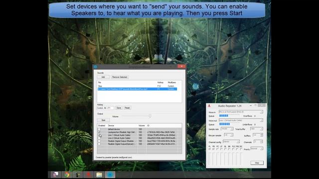Uncheck the Lautsprecher Realtek device checkbox

[x=99, y=132]
